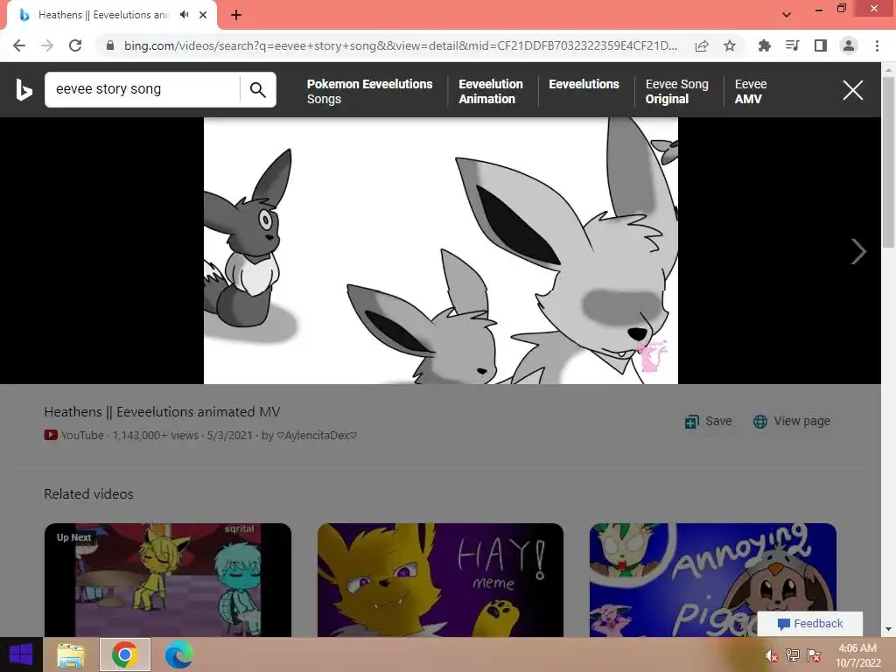Screen dimensions: 896x672
Task: Open the Windows Start menu
Action: pos(21,654)
